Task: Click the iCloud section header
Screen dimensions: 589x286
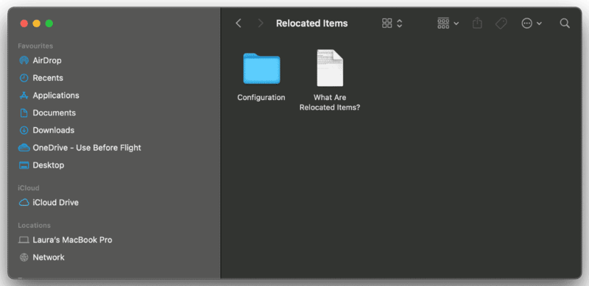Action: 29,188
